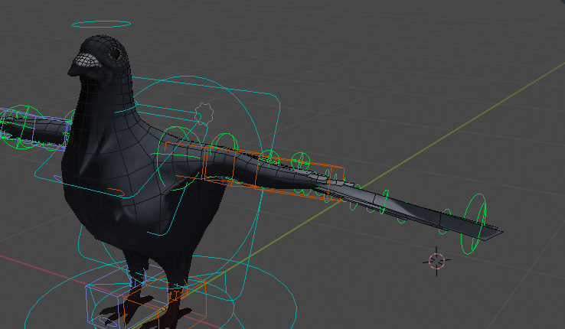565x329 pixels.
Task: Select the large green shoulder ring control
Action: pos(178,158)
